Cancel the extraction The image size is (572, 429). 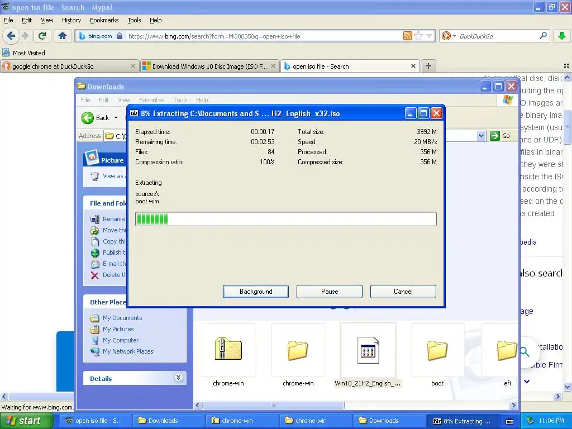[x=403, y=292]
